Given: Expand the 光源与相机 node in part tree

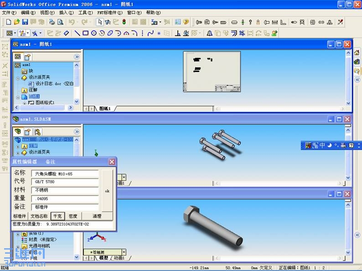Looking at the screenshot, I should (18, 247).
